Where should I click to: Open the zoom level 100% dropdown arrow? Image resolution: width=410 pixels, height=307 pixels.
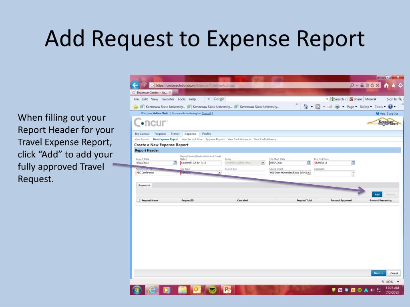point(398,282)
